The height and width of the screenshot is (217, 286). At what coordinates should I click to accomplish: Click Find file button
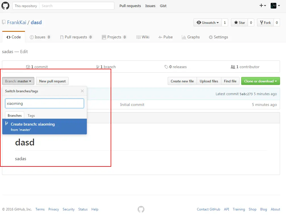230,81
